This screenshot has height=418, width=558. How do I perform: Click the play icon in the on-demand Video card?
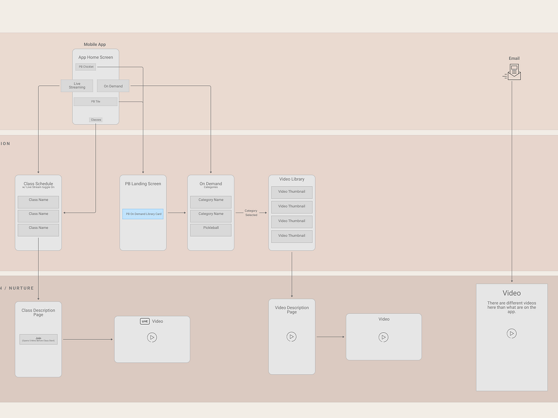(383, 337)
